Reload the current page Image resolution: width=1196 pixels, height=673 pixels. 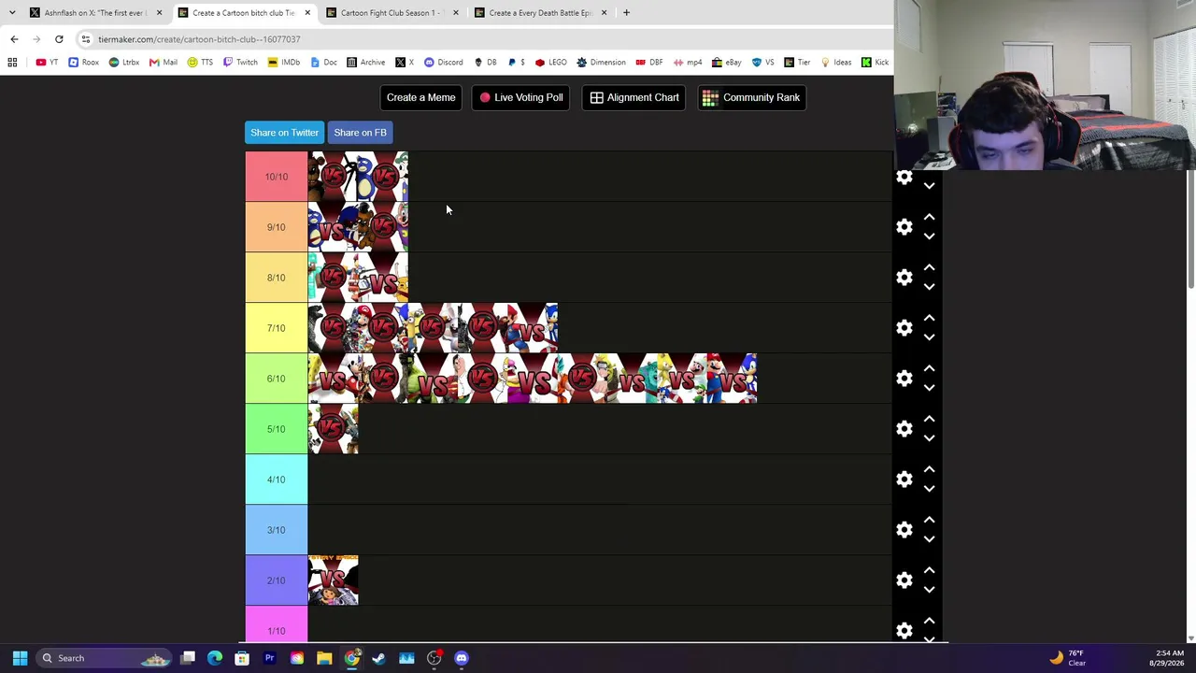pos(59,39)
